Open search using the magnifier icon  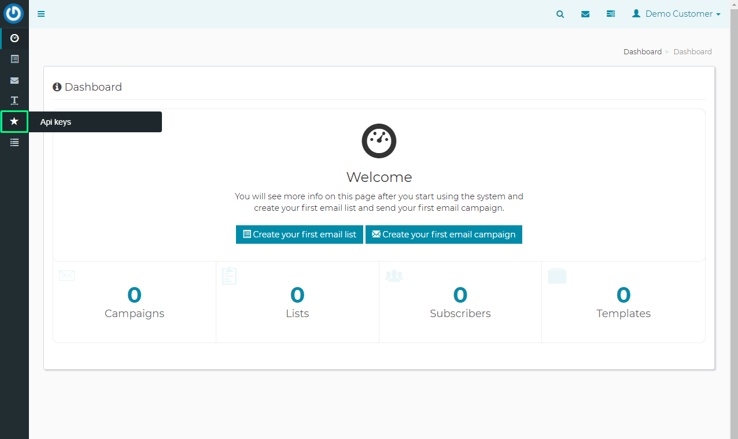(560, 14)
